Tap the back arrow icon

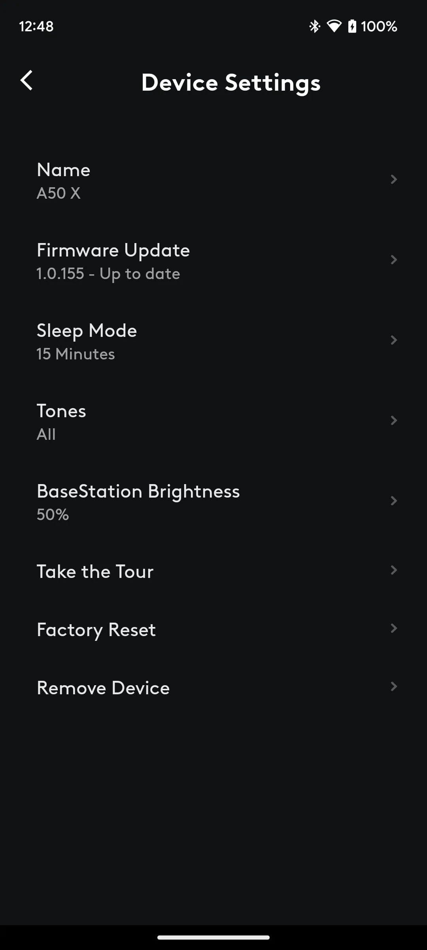click(26, 81)
